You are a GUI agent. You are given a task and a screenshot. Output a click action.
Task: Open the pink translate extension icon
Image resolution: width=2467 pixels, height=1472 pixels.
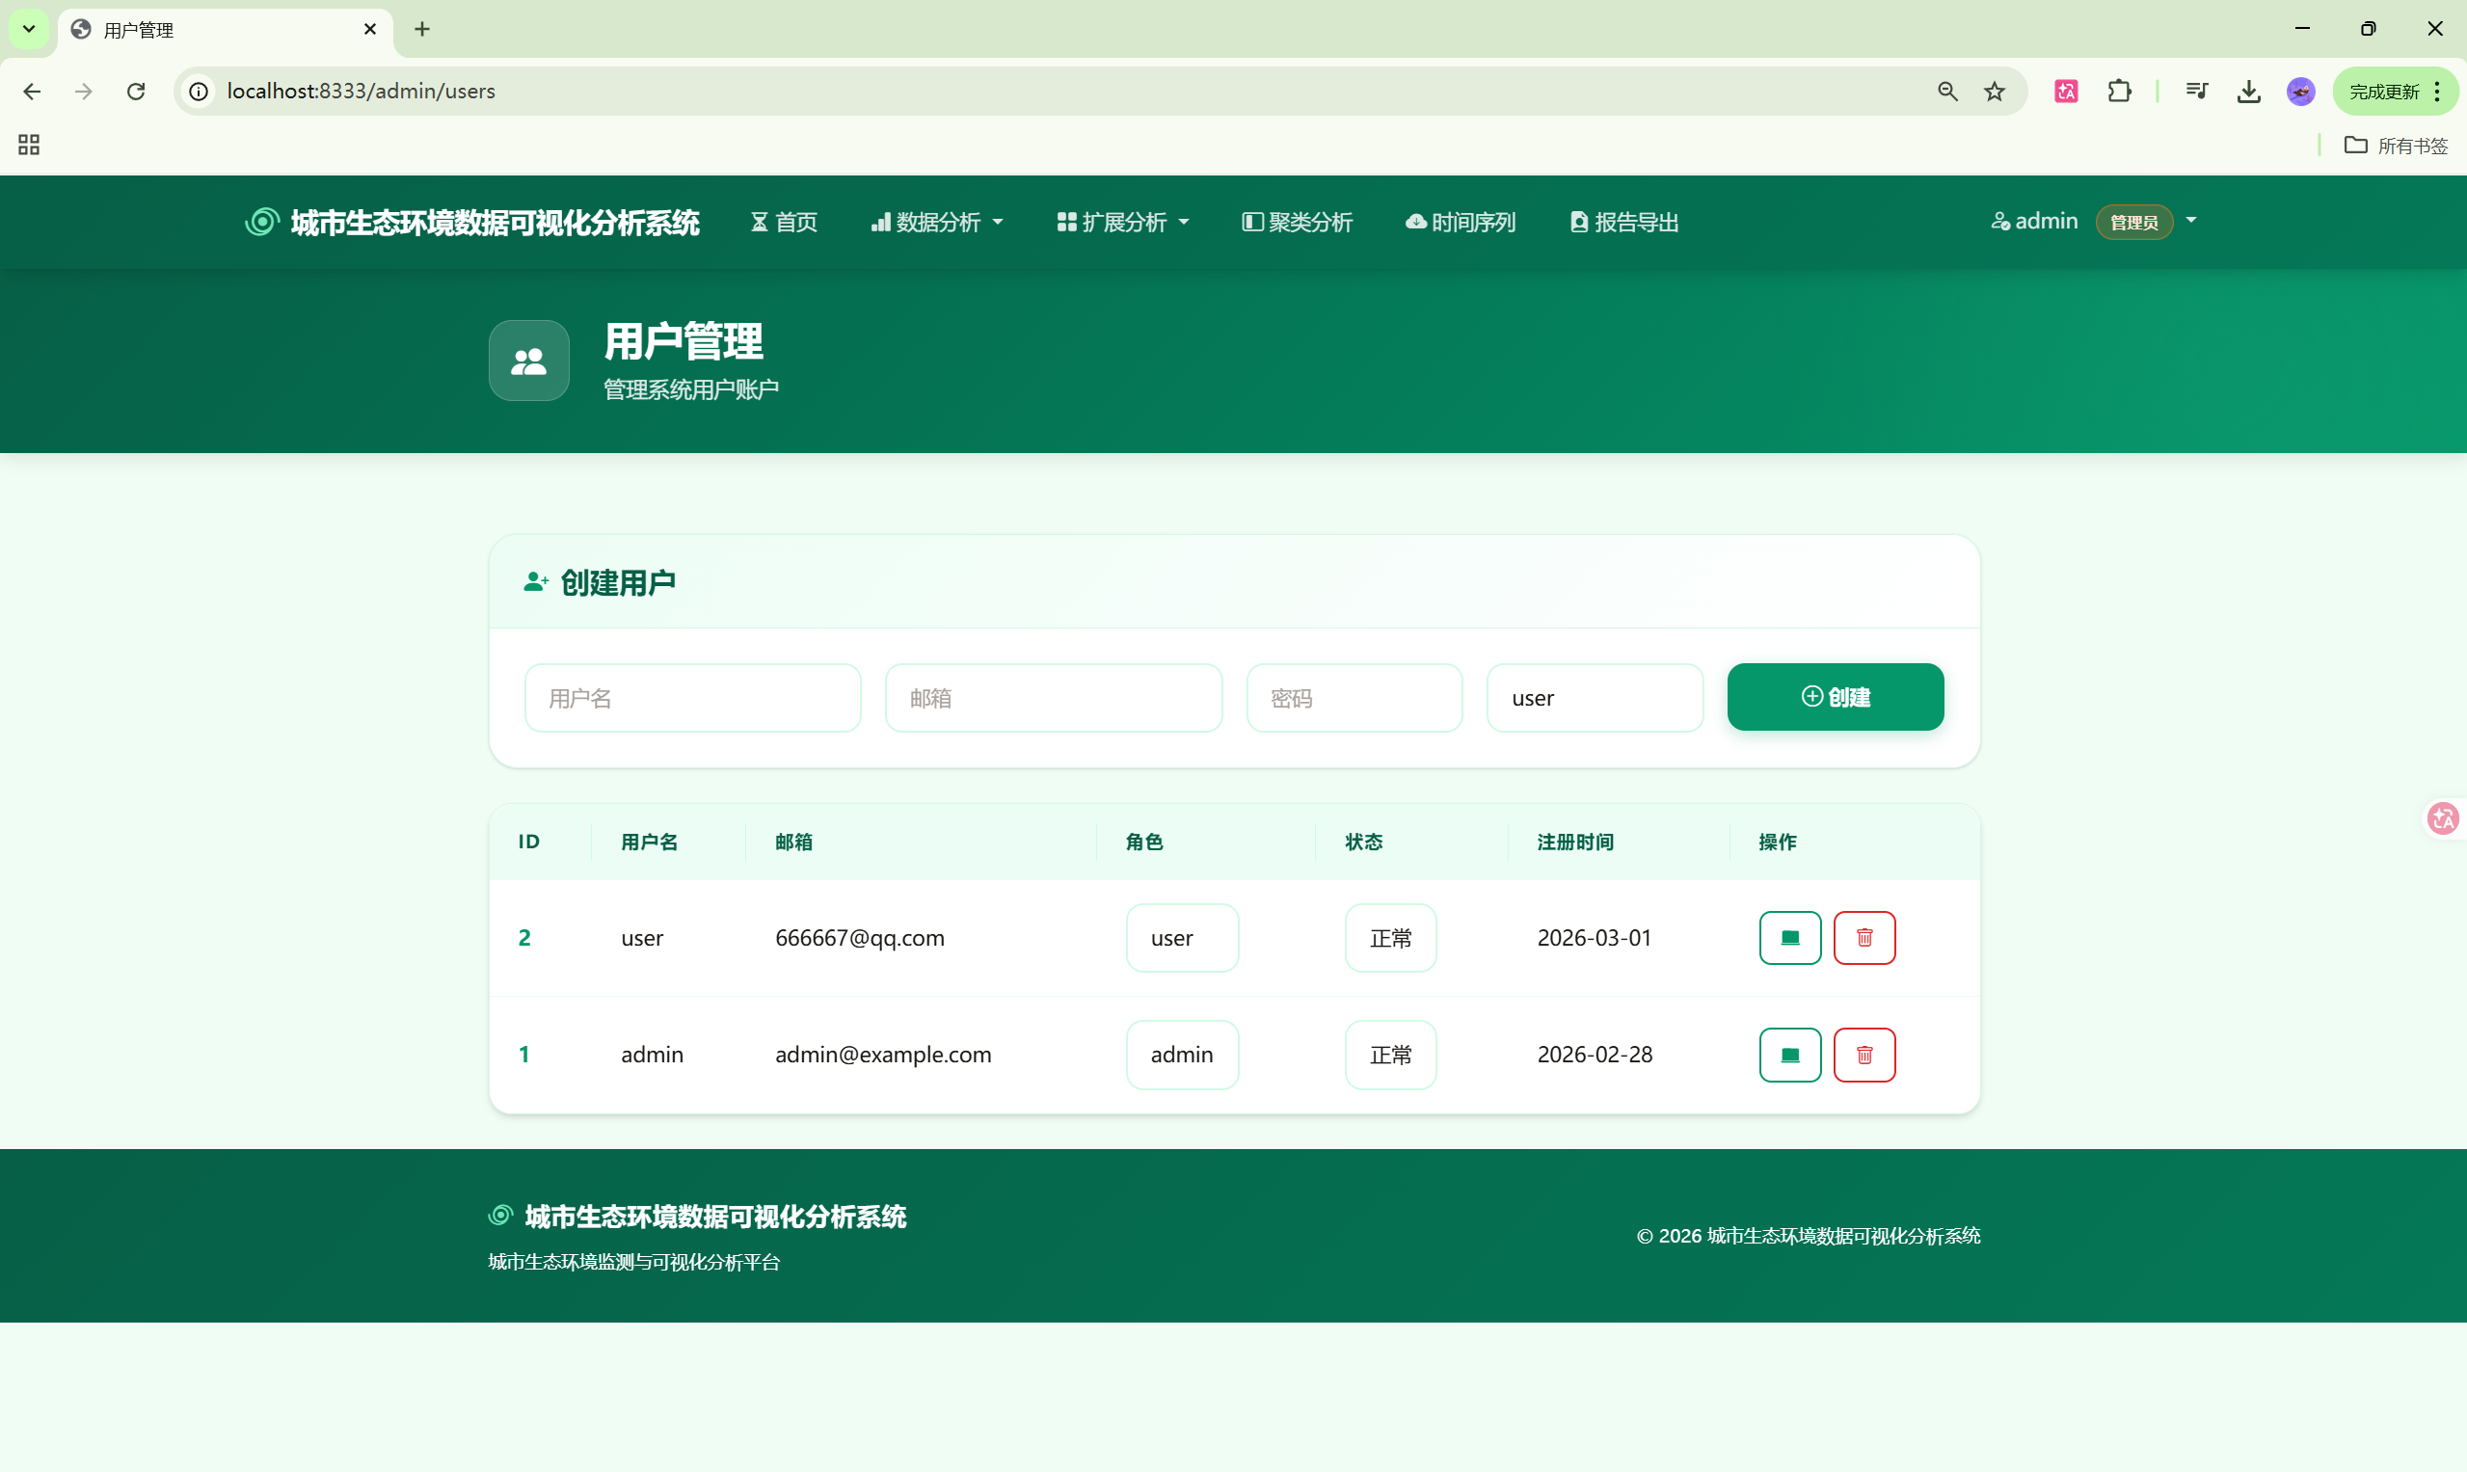click(x=2066, y=92)
